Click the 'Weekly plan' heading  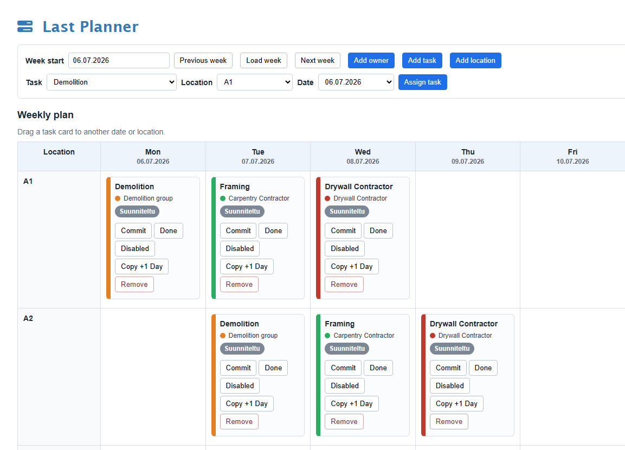(46, 115)
